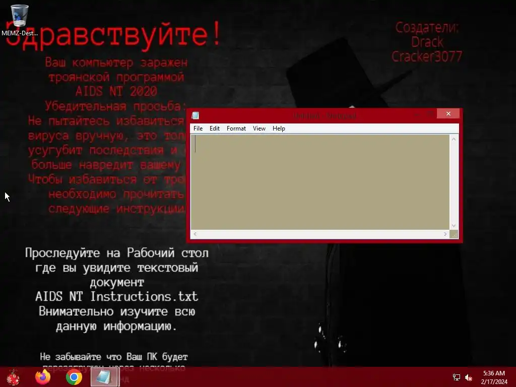Open the Help menu in Notepad
Image resolution: width=516 pixels, height=387 pixels.
pyautogui.click(x=279, y=128)
